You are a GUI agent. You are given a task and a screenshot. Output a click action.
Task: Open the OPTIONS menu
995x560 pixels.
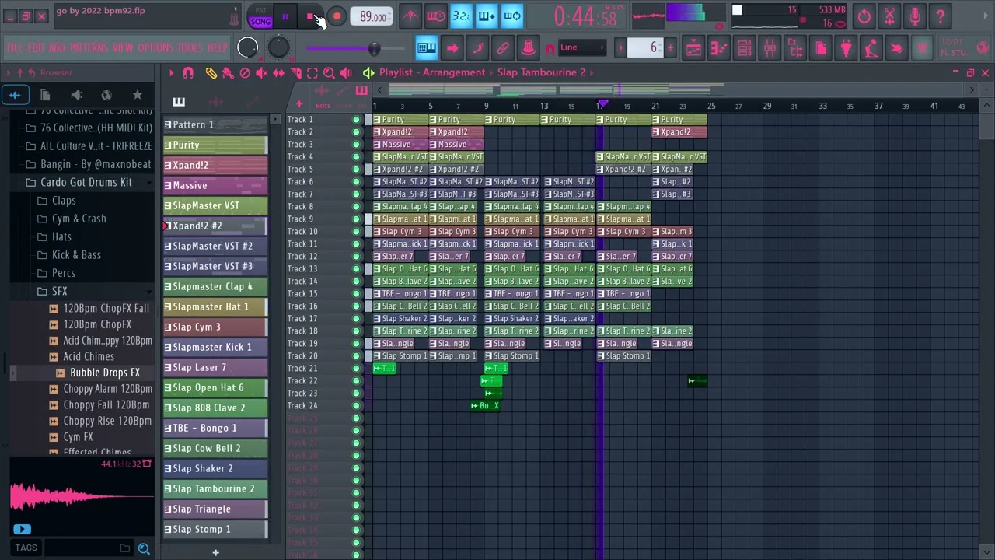155,48
